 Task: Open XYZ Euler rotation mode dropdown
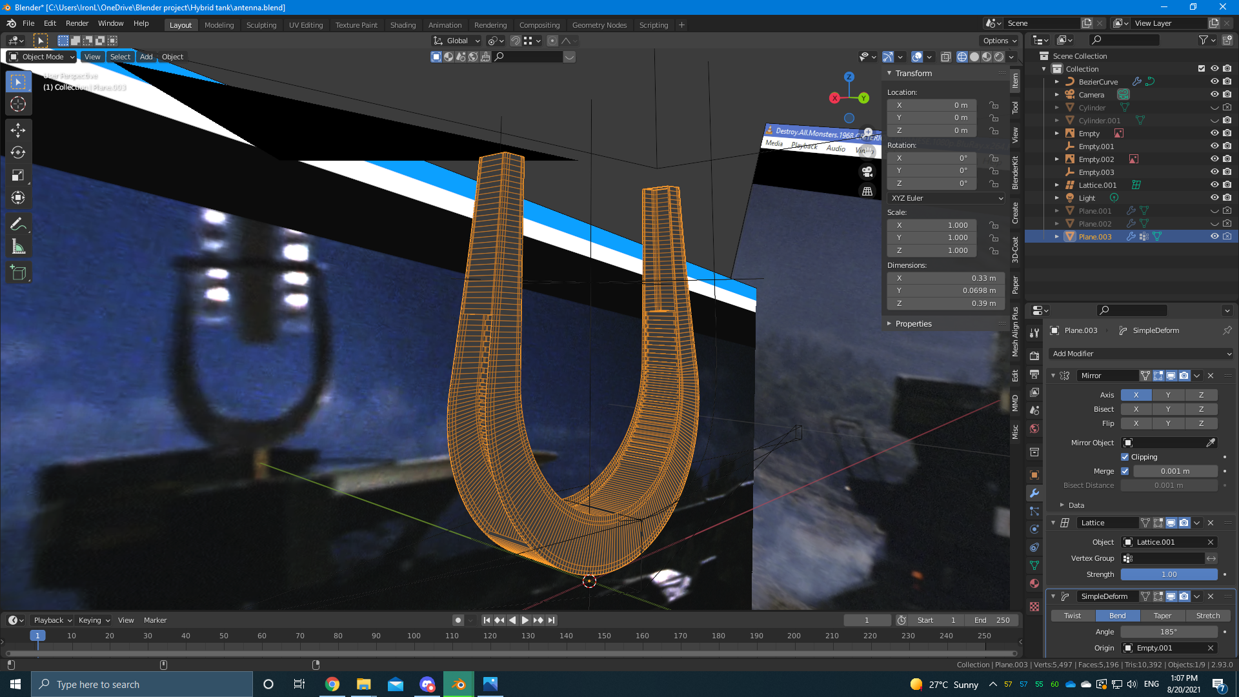(946, 198)
